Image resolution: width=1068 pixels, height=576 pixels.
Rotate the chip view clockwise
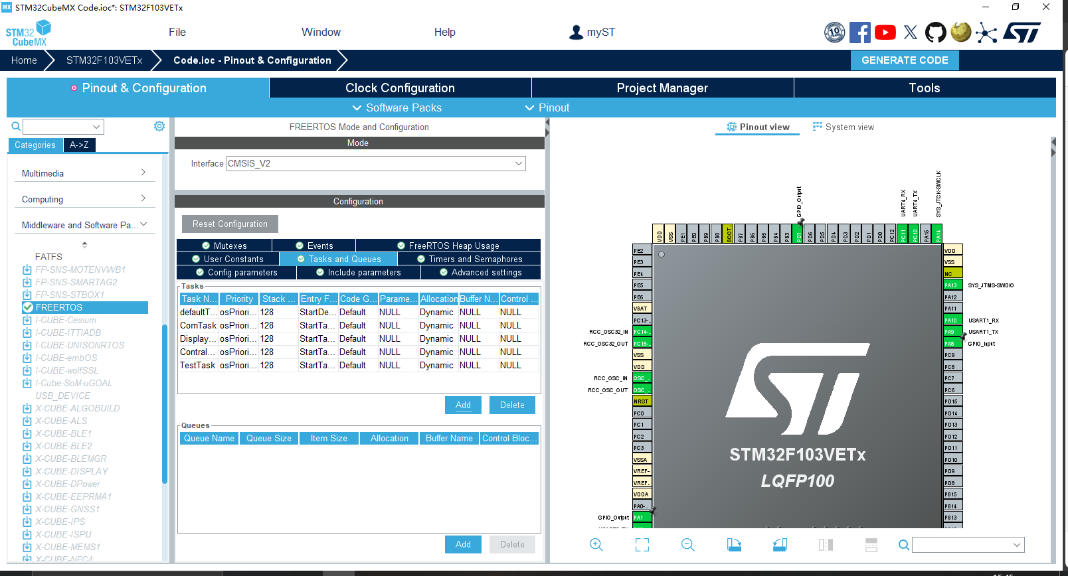pos(734,545)
